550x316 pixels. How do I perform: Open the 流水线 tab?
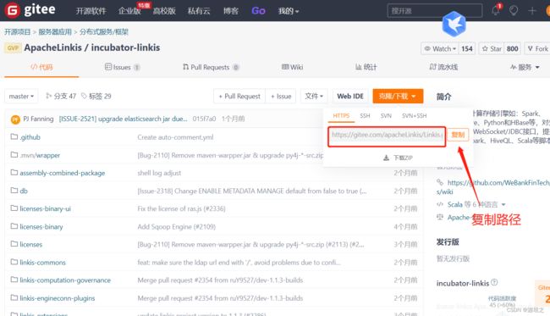click(443, 67)
